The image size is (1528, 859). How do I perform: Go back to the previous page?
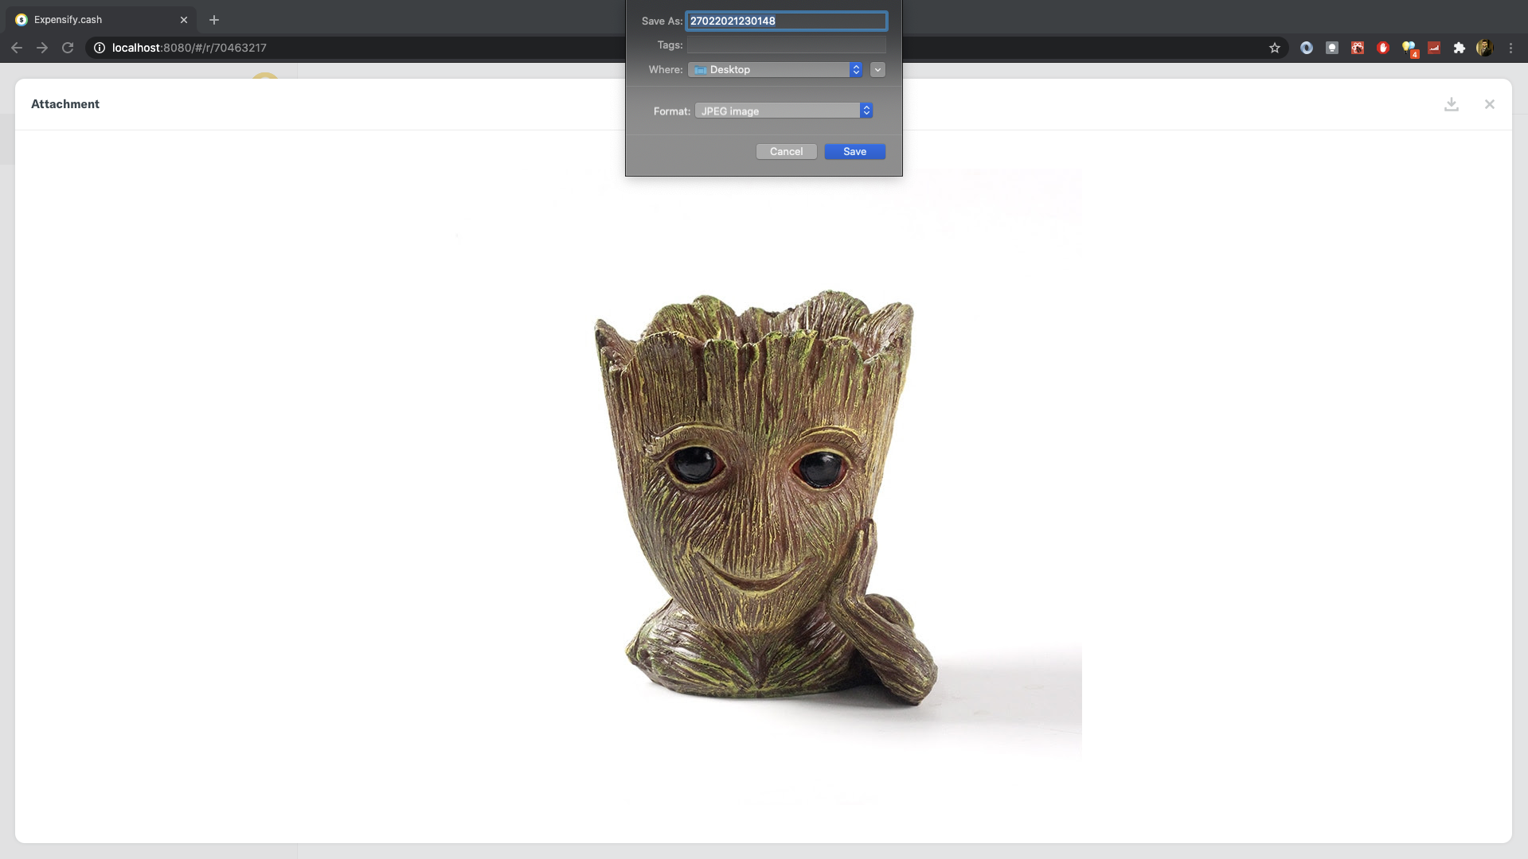[17, 48]
